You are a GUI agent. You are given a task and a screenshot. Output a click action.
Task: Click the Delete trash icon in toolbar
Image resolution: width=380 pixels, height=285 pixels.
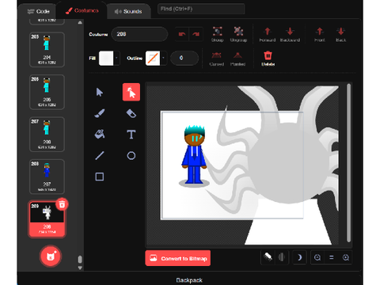[268, 59]
